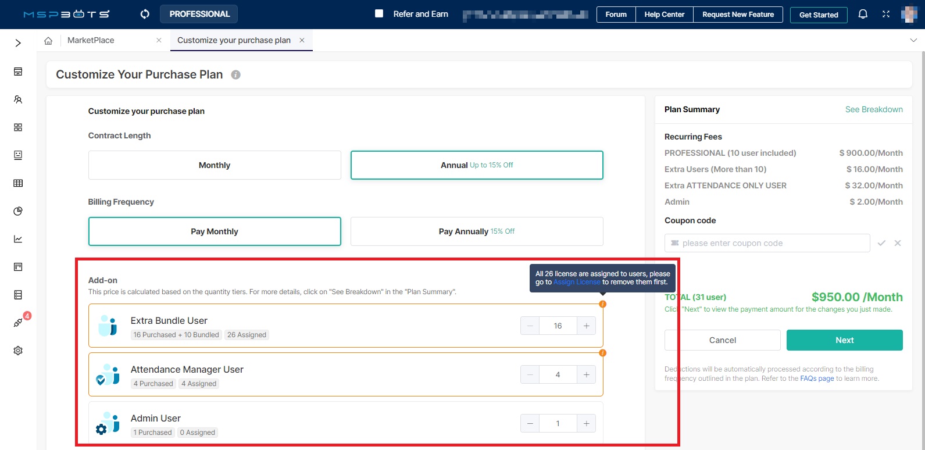Close the MarketPlace tab
The width and height of the screenshot is (925, 450).
pyautogui.click(x=159, y=40)
